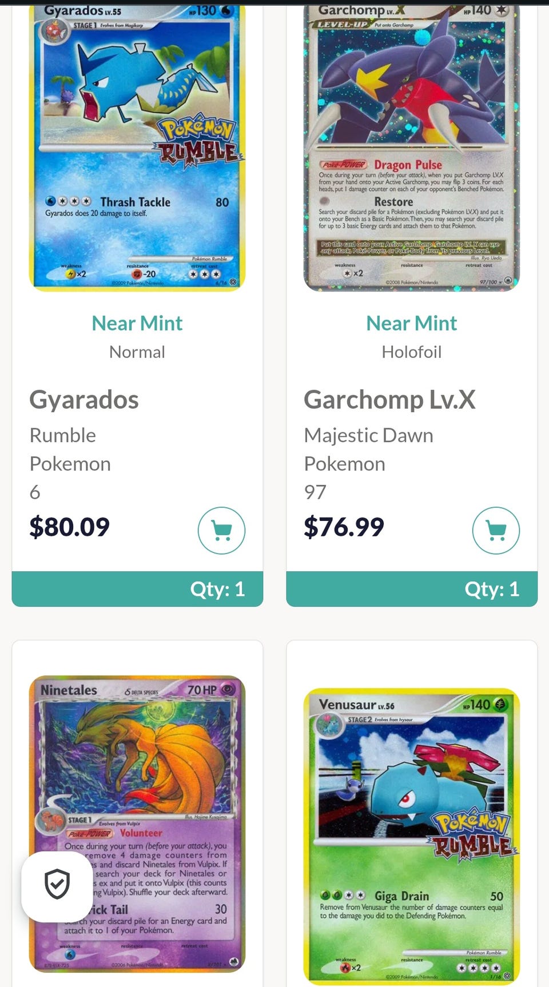
Task: Add Gyarados to cart with cart icon
Action: click(221, 531)
